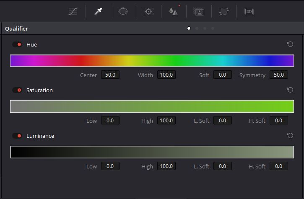This screenshot has width=304, height=199.
Task: Click the Hue Symmetry value field
Action: pos(279,75)
